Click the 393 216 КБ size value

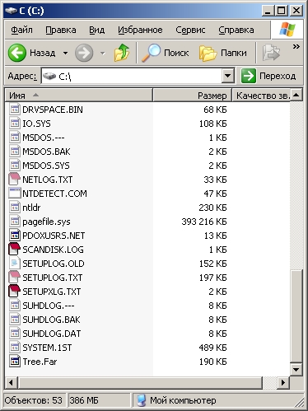(x=204, y=222)
